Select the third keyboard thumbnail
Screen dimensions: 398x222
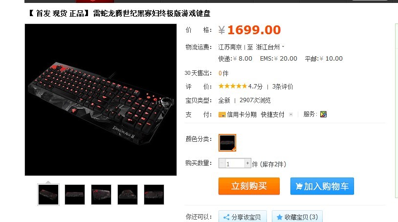coord(101,194)
